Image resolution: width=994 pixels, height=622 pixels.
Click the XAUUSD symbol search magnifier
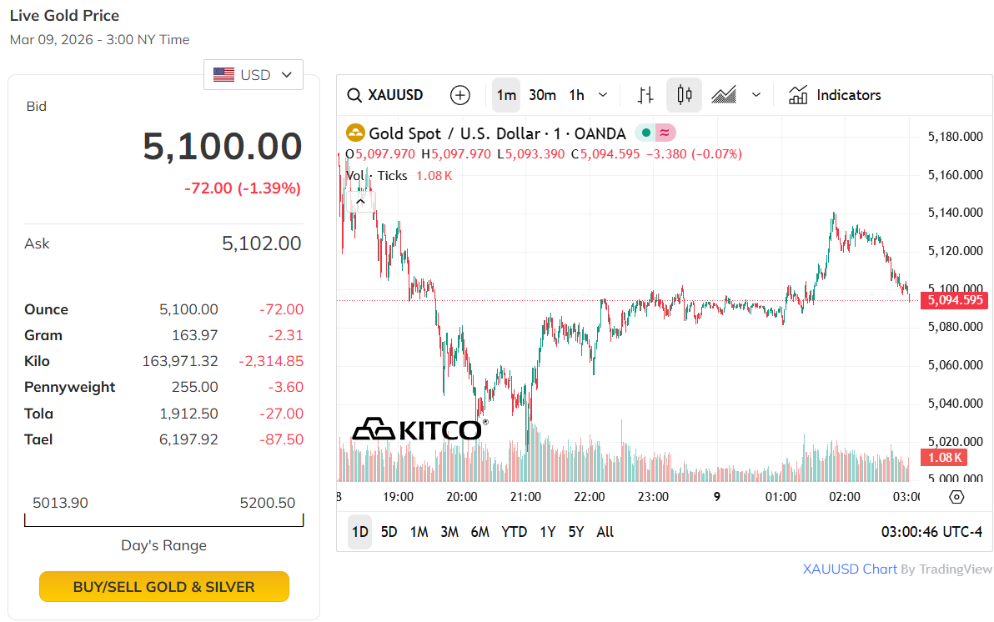tap(354, 95)
